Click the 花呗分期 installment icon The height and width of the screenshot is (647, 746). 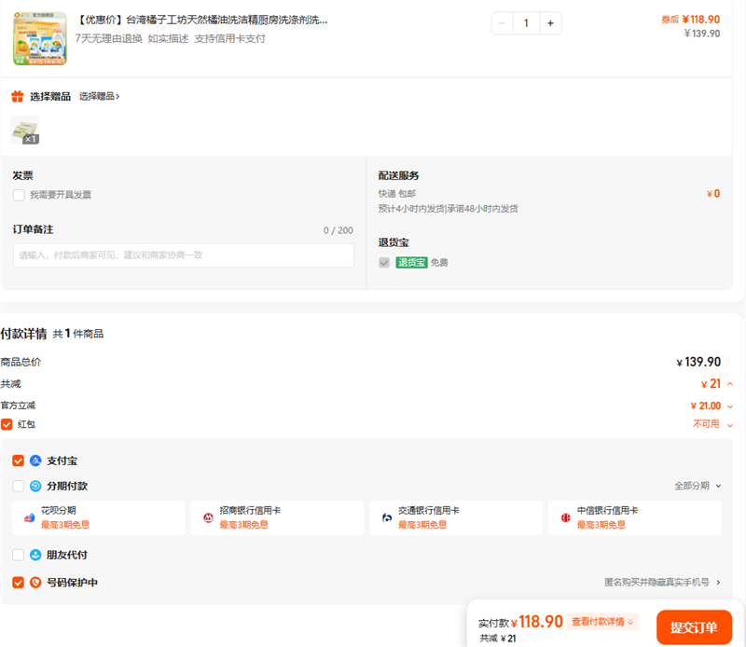[x=30, y=517]
